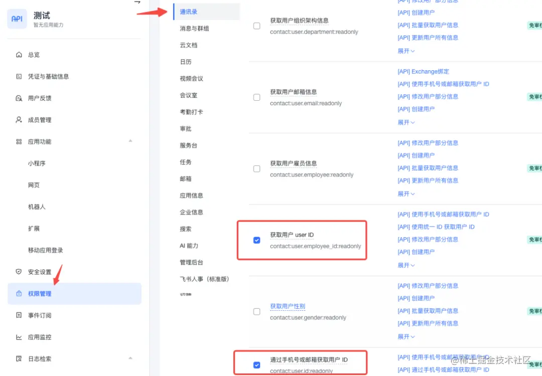Check the 获取用户性别 permission
This screenshot has height=376, width=542.
tap(257, 311)
